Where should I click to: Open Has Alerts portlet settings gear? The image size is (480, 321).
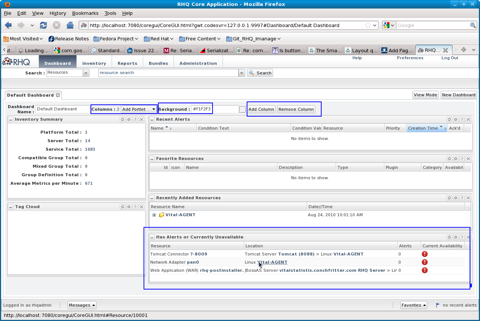(456, 237)
